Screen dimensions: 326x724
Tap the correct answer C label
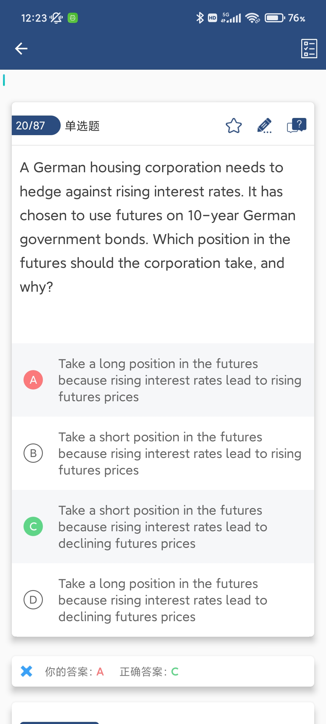(175, 672)
